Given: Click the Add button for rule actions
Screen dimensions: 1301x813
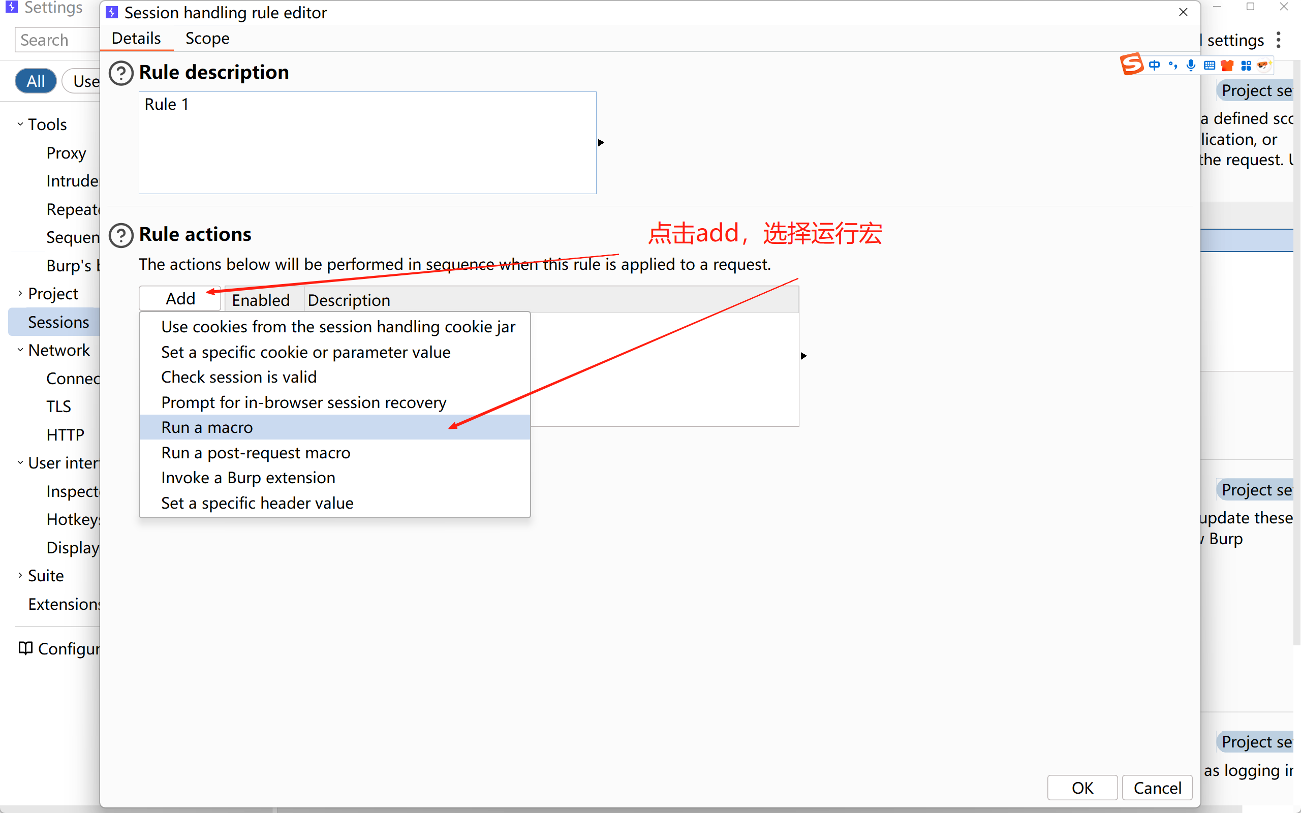Looking at the screenshot, I should (180, 298).
